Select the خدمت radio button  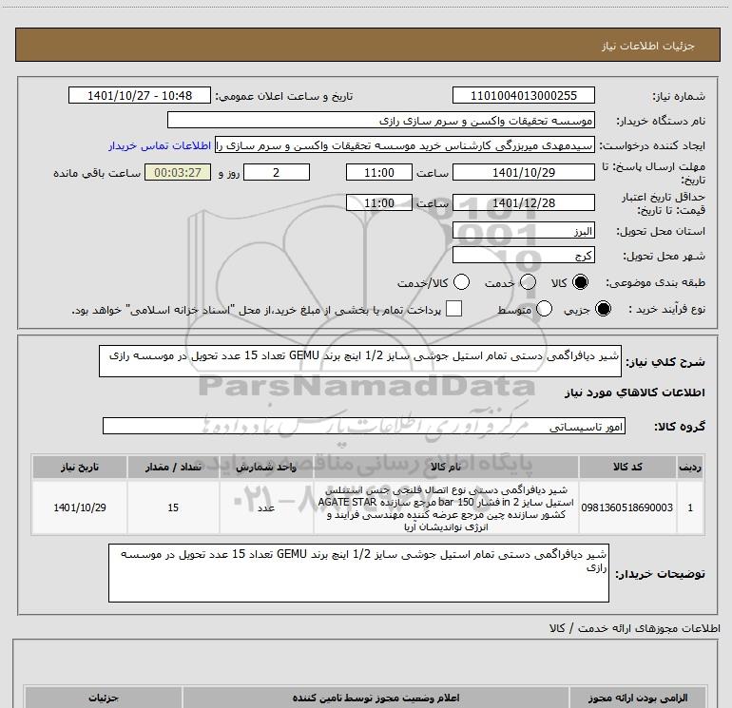point(528,282)
